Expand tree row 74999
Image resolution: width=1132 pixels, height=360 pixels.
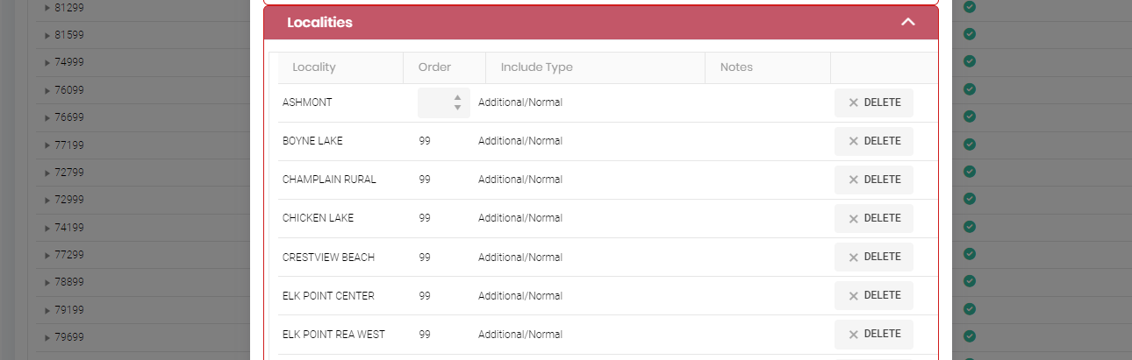pyautogui.click(x=47, y=62)
